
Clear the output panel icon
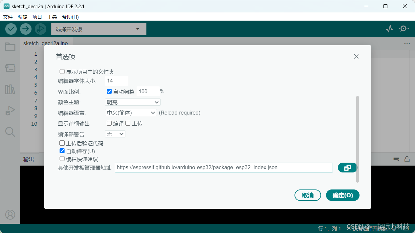tap(397, 159)
